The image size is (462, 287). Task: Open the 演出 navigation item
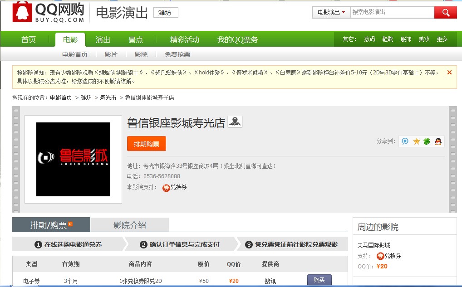pyautogui.click(x=103, y=39)
